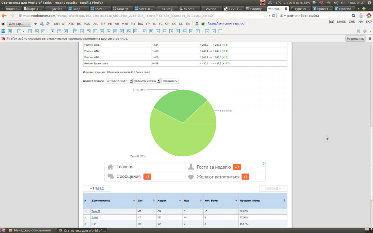Viewport: 373px width, 233px height.
Task: Open new tab with green plus icon
Action: [364, 9]
